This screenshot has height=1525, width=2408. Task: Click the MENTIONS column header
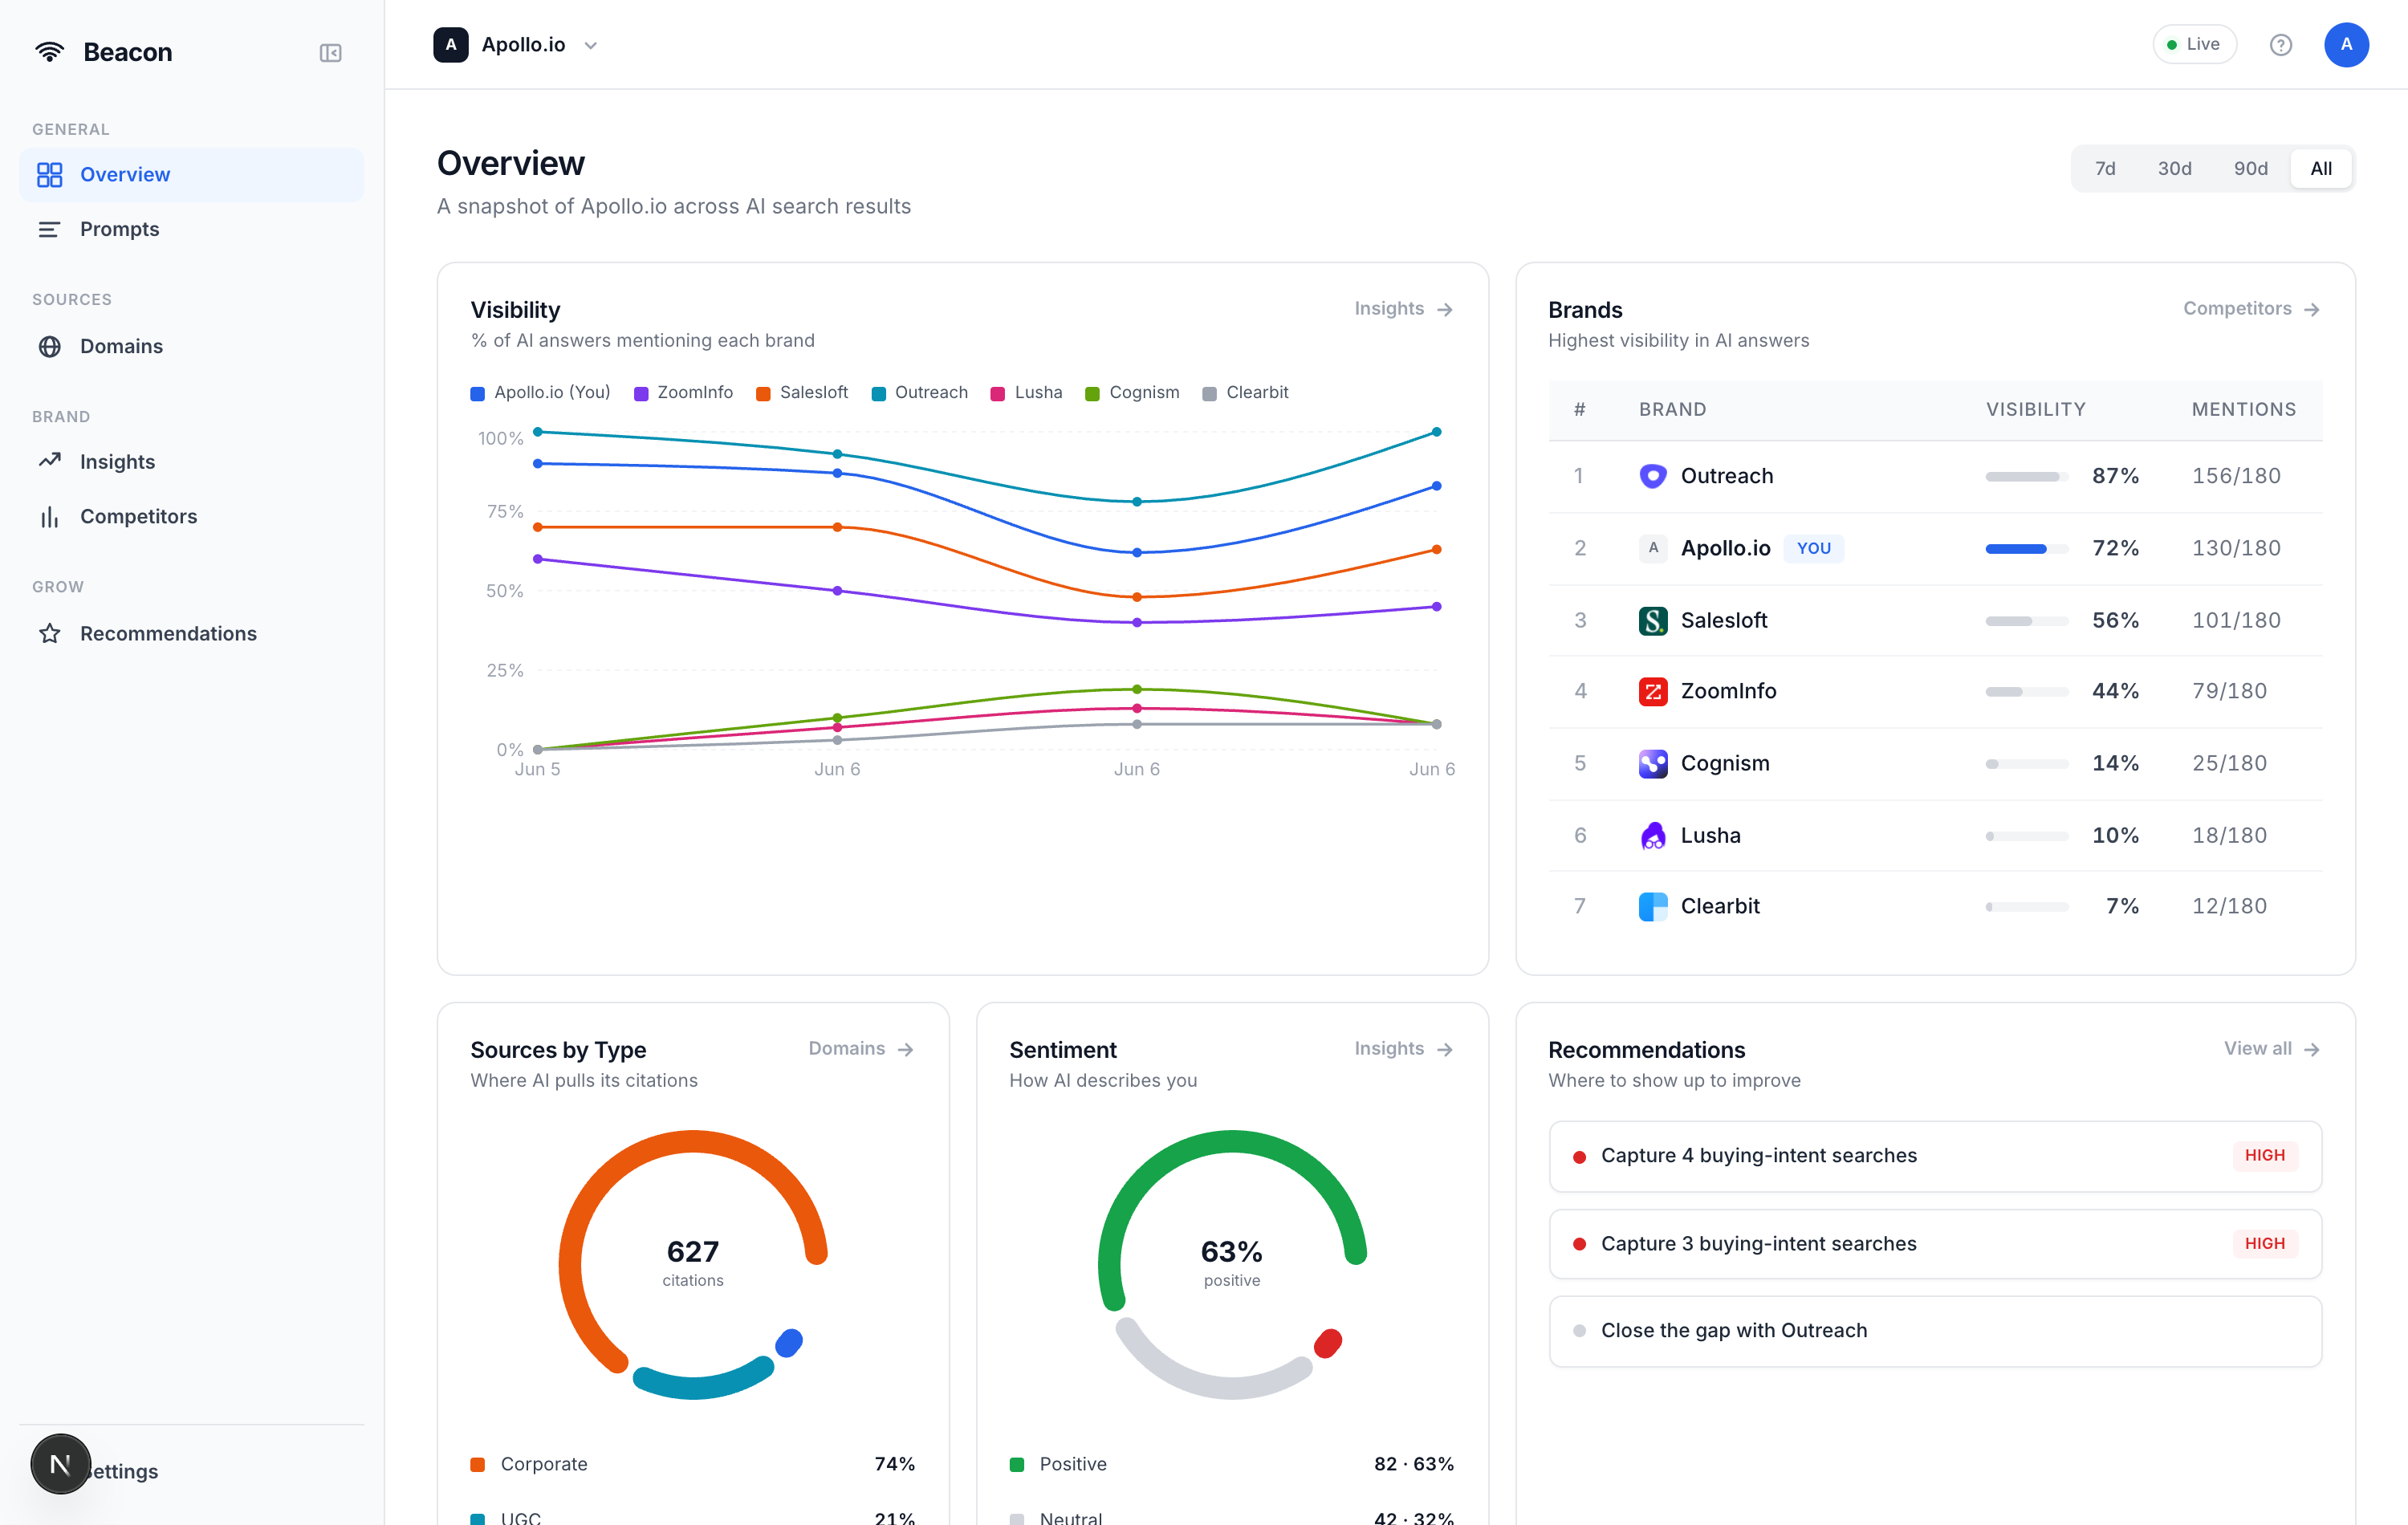(x=2243, y=410)
